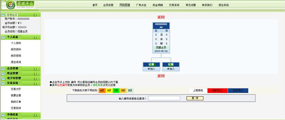Click the right 注册 node button
The image size is (285, 120).
pos(171,64)
